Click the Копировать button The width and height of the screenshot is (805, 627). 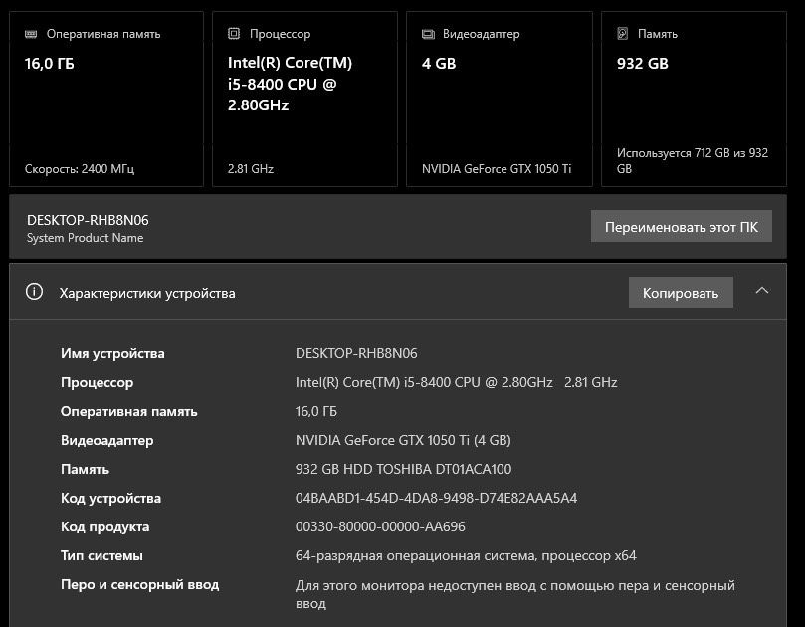[681, 293]
